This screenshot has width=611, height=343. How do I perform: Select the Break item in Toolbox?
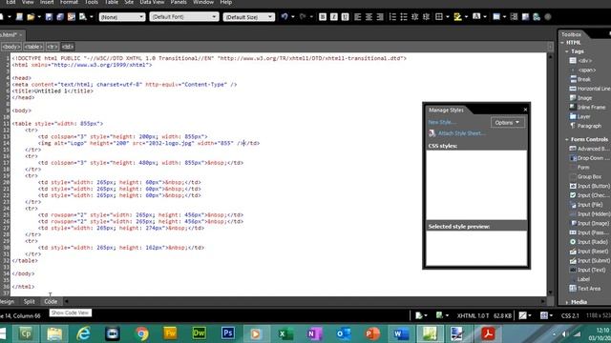(x=580, y=79)
